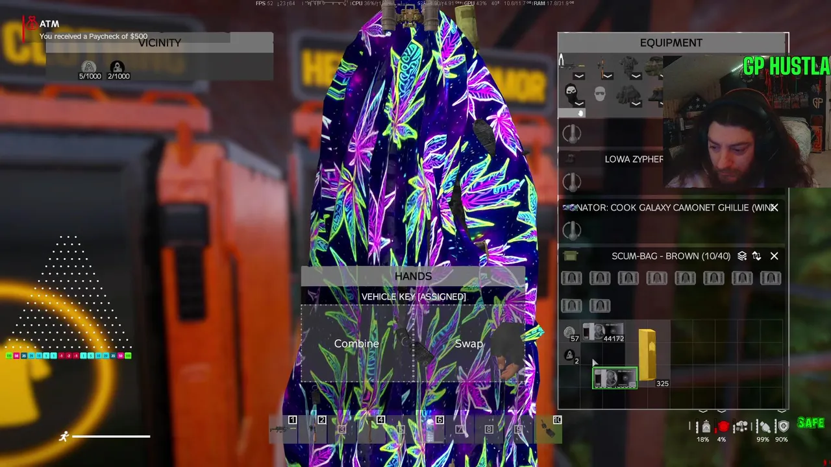This screenshot has width=831, height=467.
Task: Select the gloves item in Equipment
Action: tap(627, 94)
